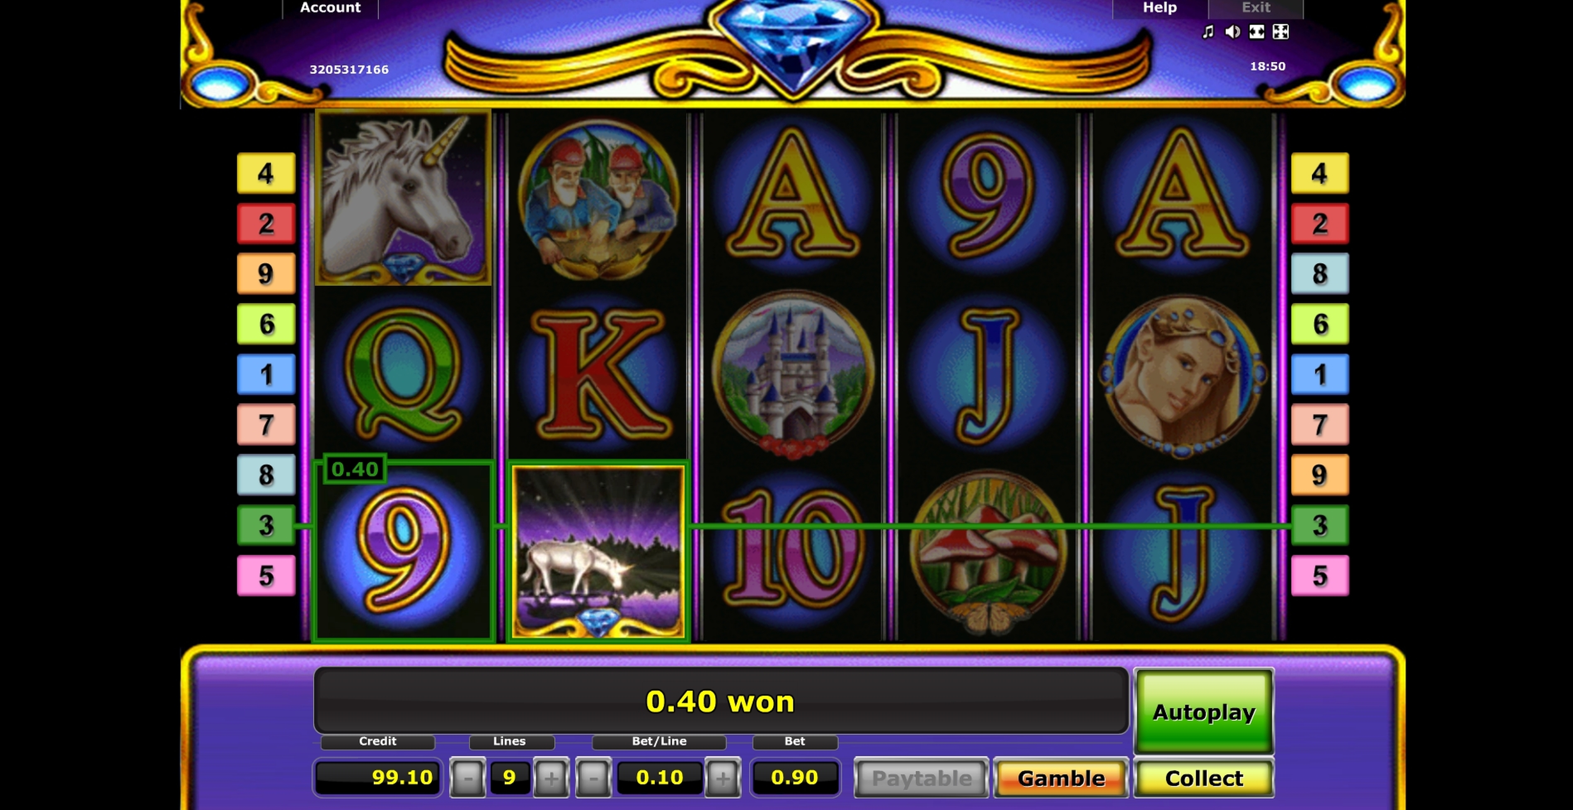Image resolution: width=1573 pixels, height=810 pixels.
Task: Start Autoplay
Action: pyautogui.click(x=1203, y=712)
